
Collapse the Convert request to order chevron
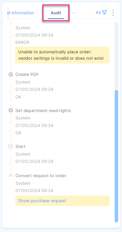(x=11, y=176)
